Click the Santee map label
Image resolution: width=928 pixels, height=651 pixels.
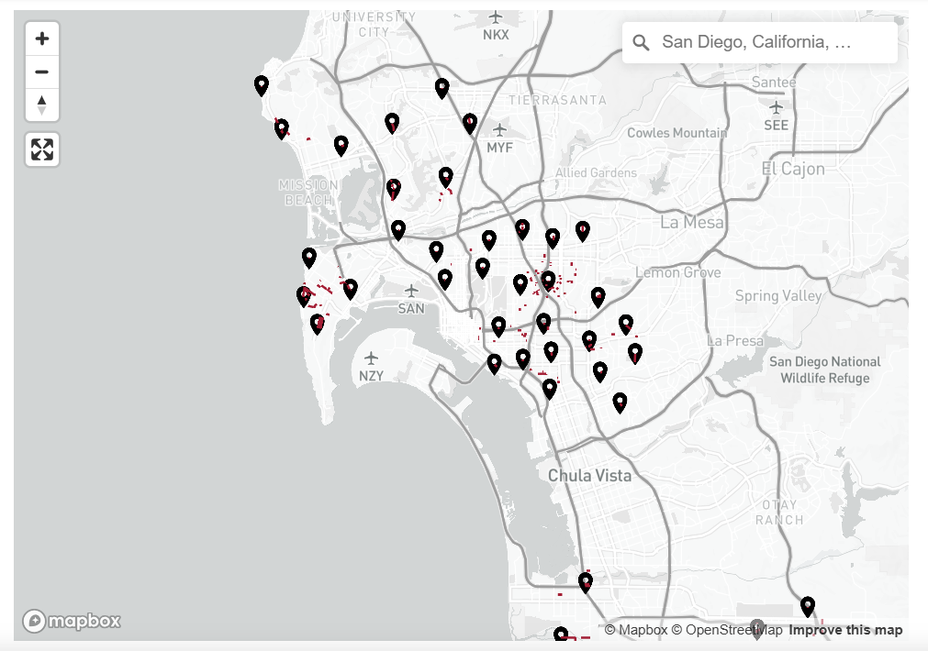(774, 83)
